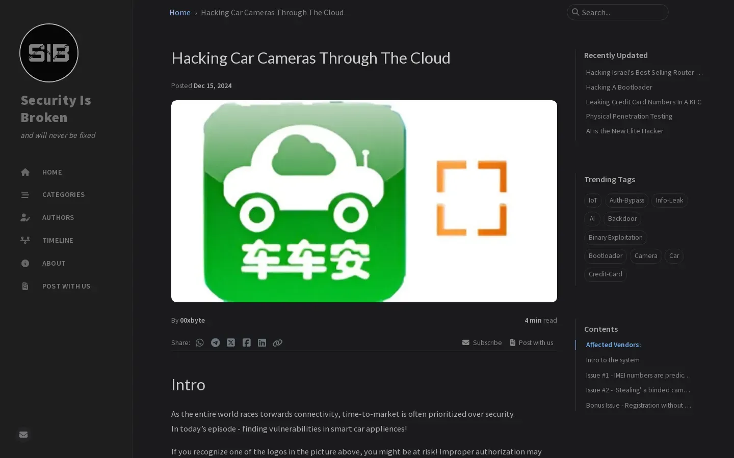Select the Car trending tag
The image size is (734, 458).
[x=674, y=256]
